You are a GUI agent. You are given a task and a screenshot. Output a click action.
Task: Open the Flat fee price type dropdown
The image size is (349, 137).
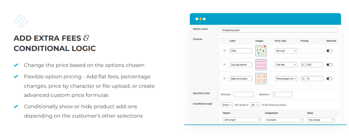(286, 65)
